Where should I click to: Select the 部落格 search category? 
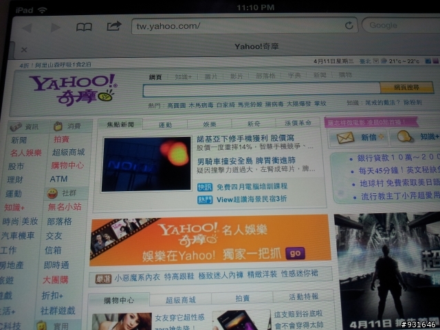tap(265, 76)
